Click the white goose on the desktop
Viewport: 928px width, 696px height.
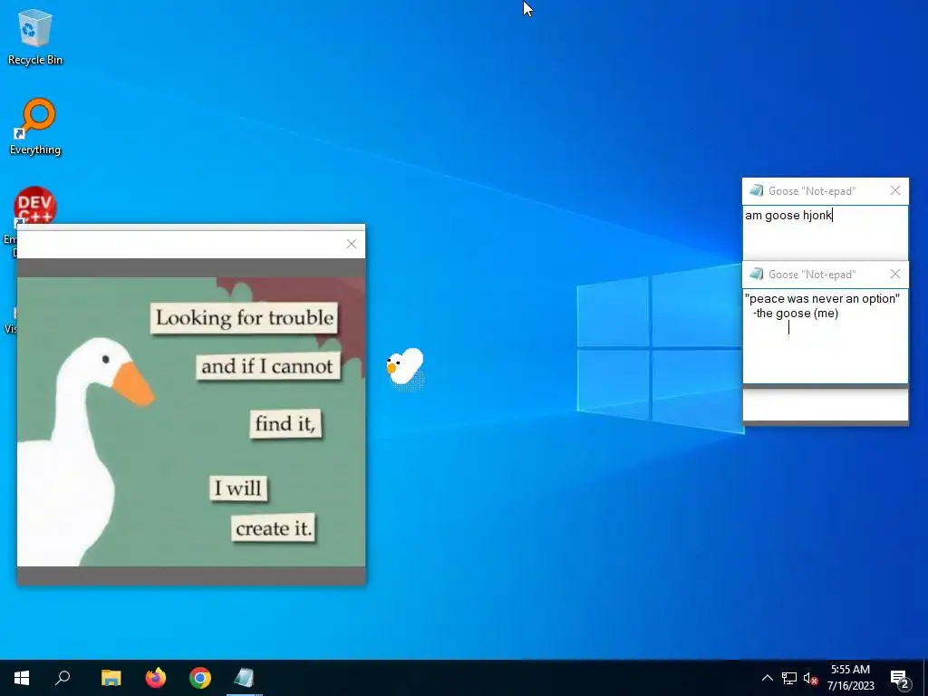coord(405,366)
